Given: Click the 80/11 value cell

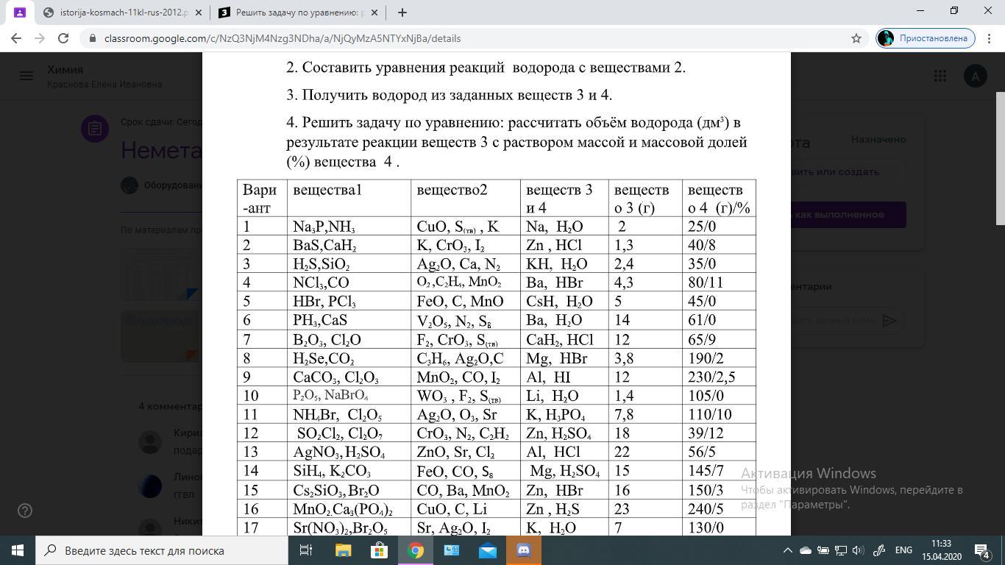Looking at the screenshot, I should (719, 282).
